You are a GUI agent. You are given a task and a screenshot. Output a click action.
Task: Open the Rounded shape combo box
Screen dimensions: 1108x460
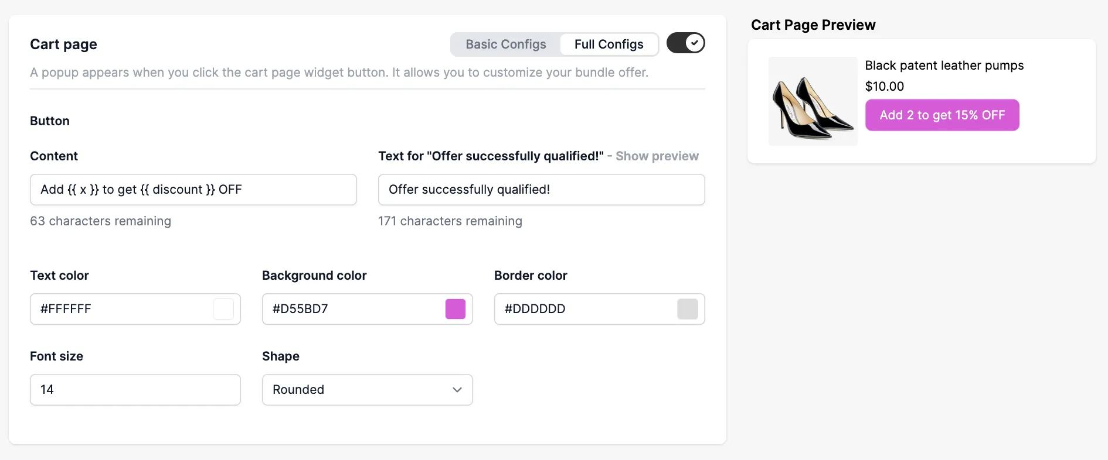tap(368, 390)
